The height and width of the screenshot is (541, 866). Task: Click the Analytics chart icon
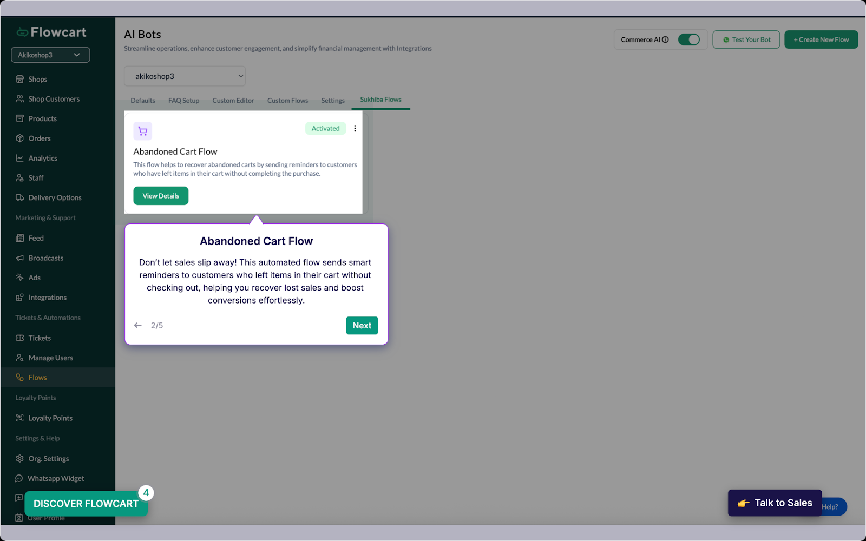pos(19,158)
